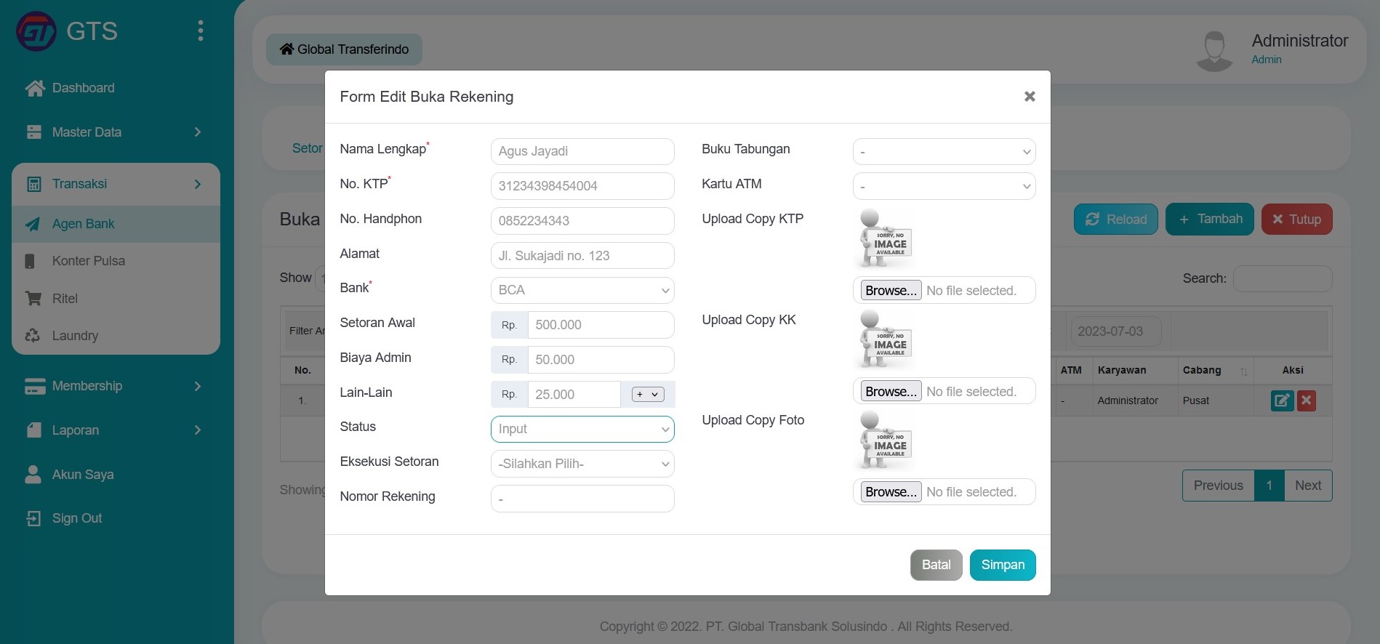1380x644 pixels.
Task: Click the red delete icon in Administrator row
Action: tap(1307, 401)
